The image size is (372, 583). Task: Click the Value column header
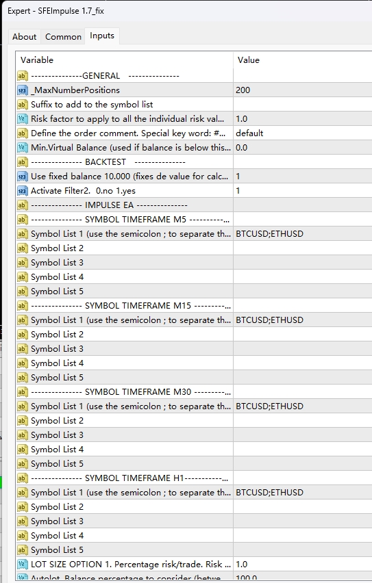pos(249,60)
